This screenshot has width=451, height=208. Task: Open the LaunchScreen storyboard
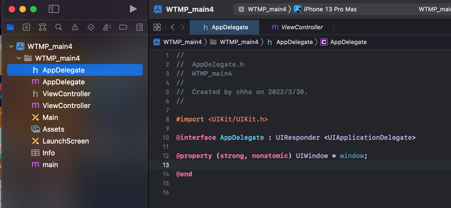coord(75,141)
